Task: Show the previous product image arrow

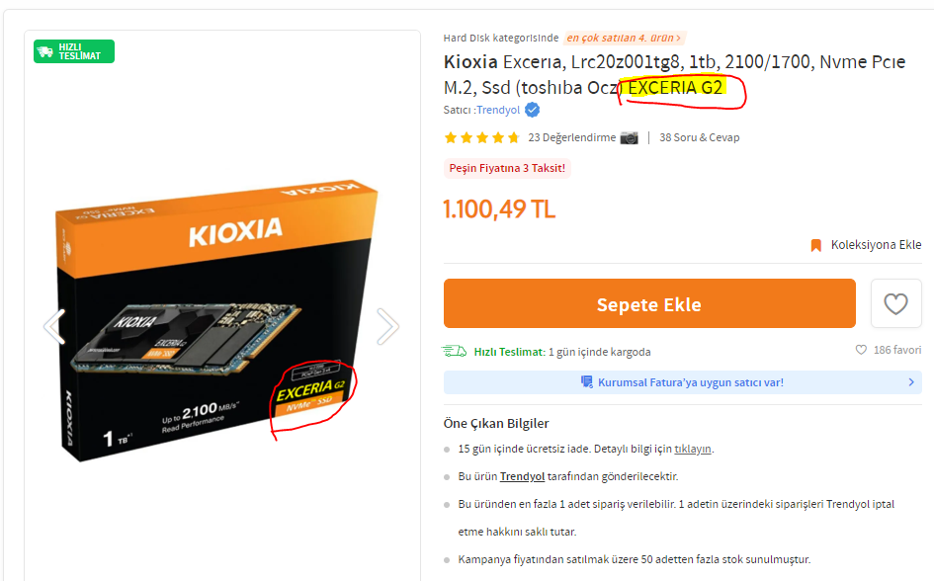Action: pos(54,326)
